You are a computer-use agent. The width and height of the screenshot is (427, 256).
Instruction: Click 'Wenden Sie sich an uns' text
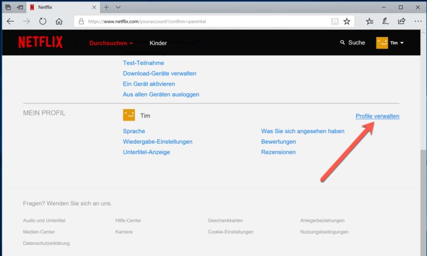79,203
